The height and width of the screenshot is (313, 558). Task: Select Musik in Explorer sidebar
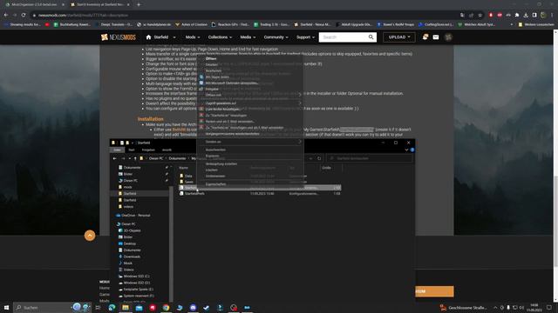click(128, 263)
